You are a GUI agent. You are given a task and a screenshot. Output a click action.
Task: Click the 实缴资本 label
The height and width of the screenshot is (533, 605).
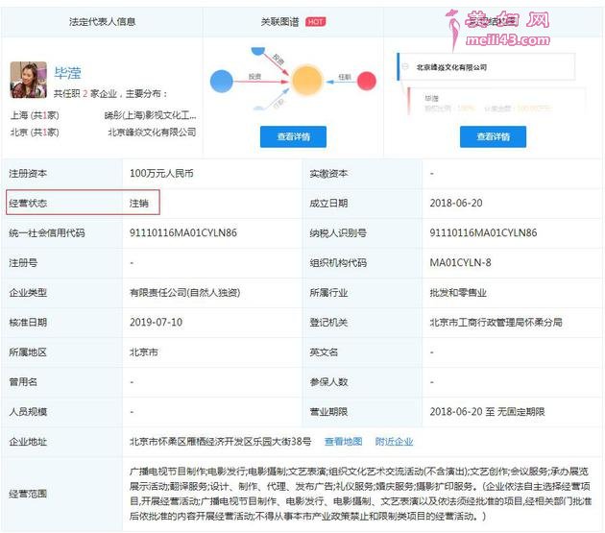pyautogui.click(x=328, y=173)
